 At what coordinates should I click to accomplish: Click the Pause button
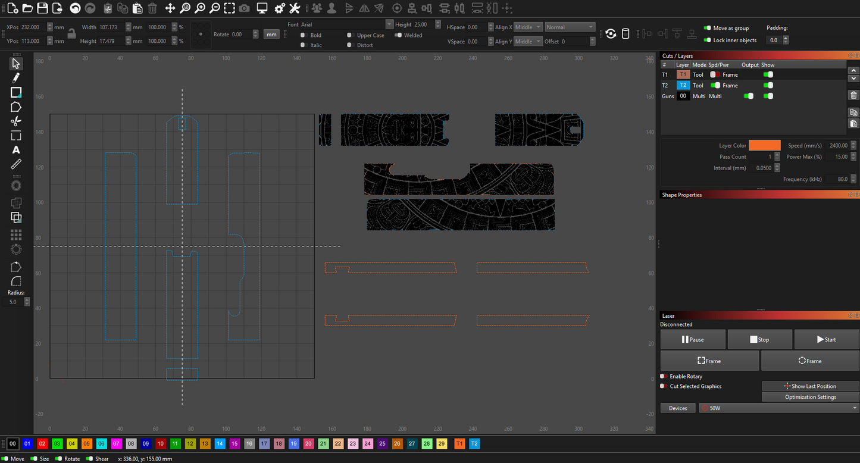pyautogui.click(x=693, y=339)
